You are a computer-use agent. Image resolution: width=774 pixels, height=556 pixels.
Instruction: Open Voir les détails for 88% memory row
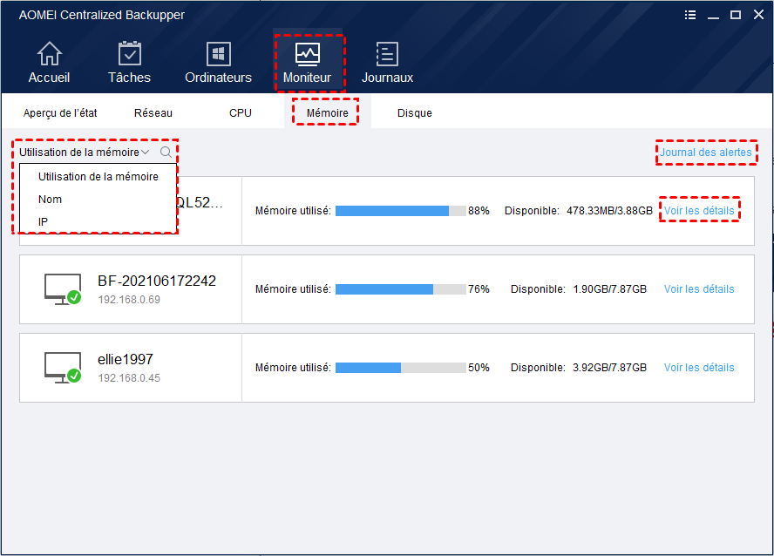(x=699, y=211)
